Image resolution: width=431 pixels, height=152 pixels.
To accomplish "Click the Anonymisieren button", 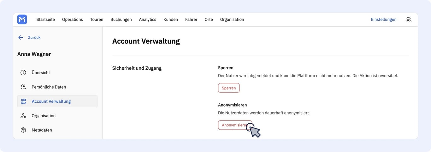I will click(x=235, y=125).
